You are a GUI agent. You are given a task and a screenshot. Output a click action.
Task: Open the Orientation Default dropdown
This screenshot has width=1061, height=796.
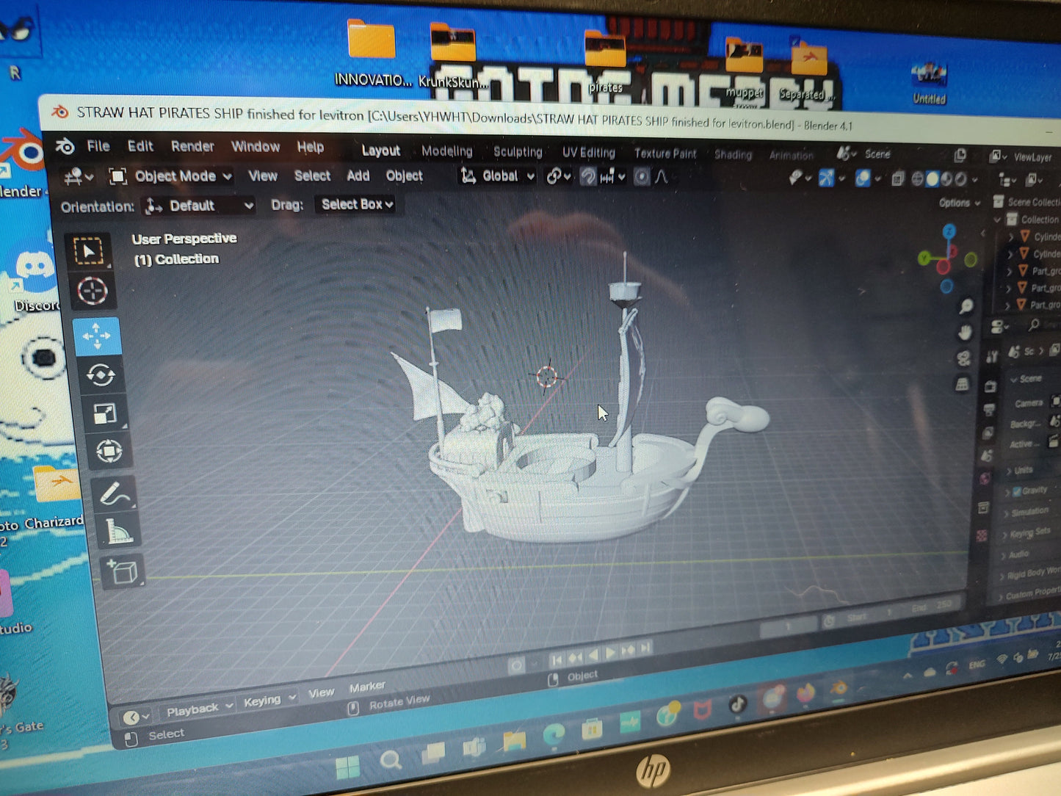point(198,206)
